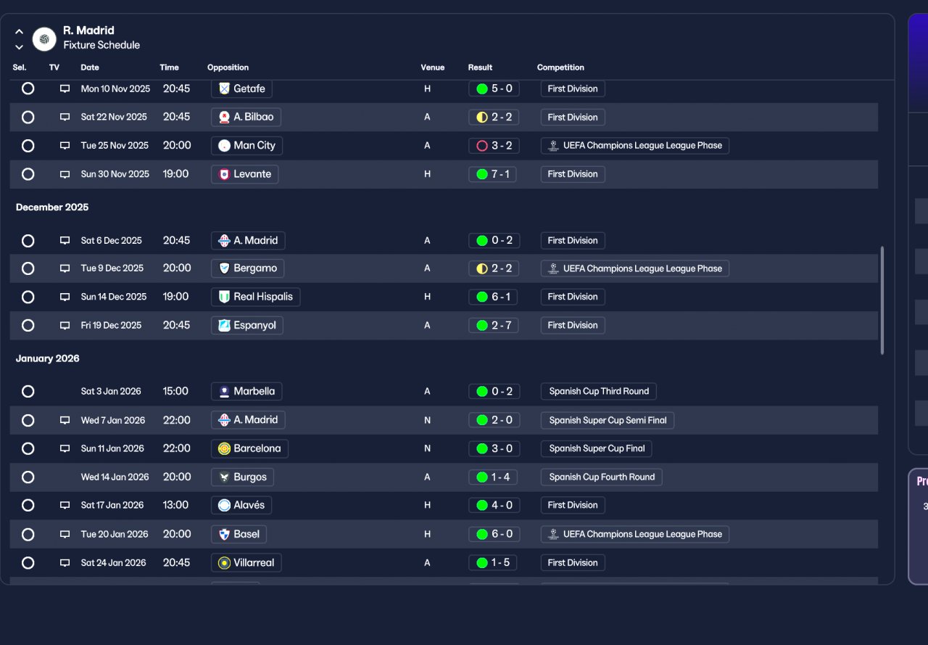This screenshot has height=645, width=928.
Task: Open the 2 - 7 result against Espanyol
Action: 494,325
